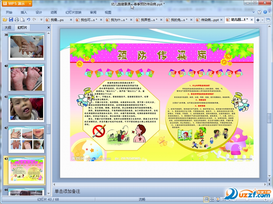This screenshot has height=204, width=273.
Task: Go to previous slide double arrow
Action: (x=269, y=180)
